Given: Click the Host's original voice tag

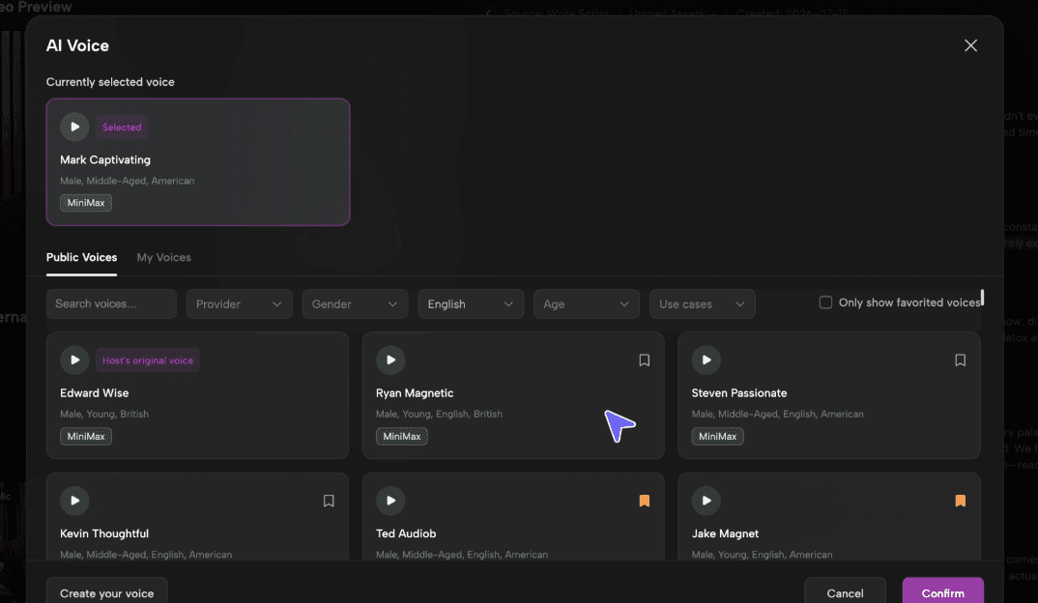Looking at the screenshot, I should click(148, 360).
